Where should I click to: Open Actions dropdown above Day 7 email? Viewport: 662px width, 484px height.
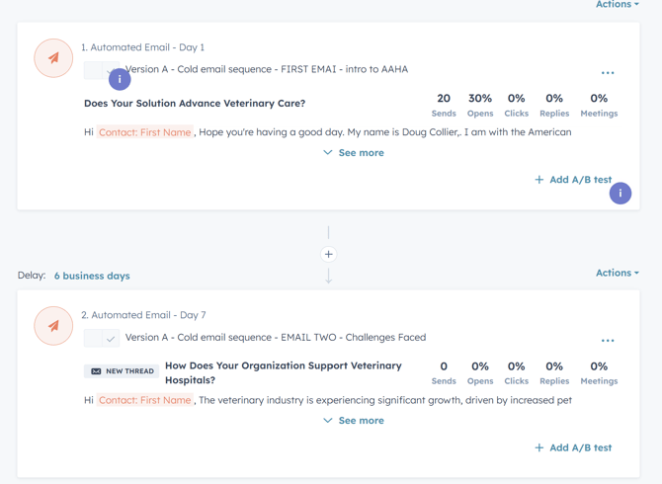coord(617,273)
